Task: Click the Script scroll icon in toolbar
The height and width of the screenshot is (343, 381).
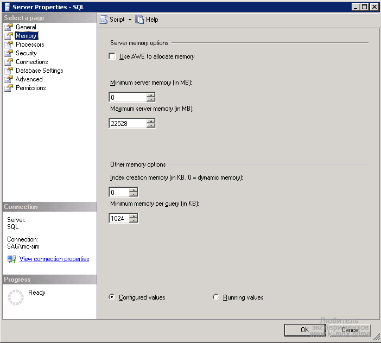Action: [103, 20]
